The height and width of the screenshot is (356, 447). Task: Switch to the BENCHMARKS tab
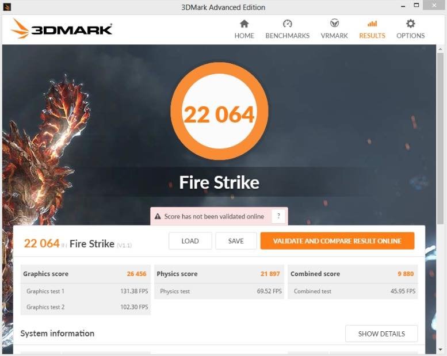point(288,36)
